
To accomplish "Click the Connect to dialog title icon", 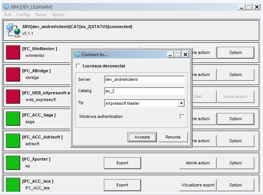I will [x=77, y=55].
